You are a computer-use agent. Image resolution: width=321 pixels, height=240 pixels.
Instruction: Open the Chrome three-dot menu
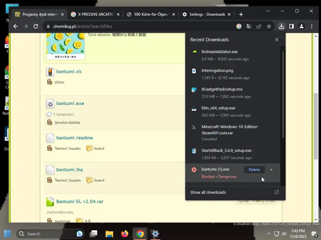312,26
